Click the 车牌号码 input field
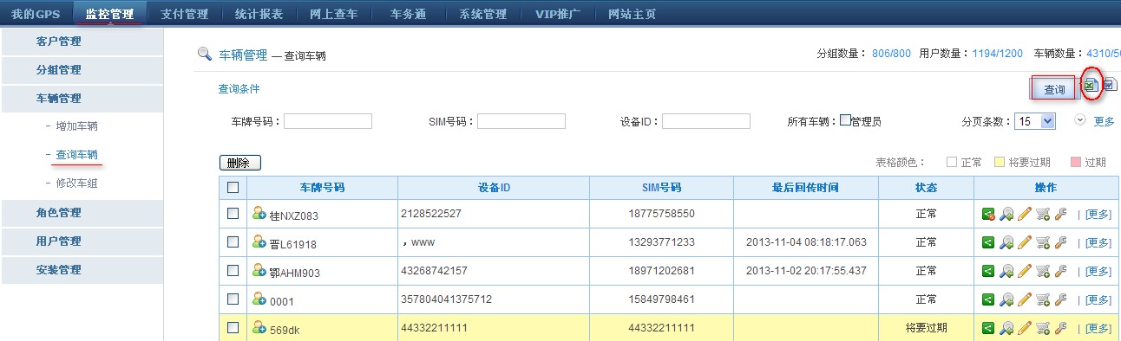The height and width of the screenshot is (341, 1121). 328,121
